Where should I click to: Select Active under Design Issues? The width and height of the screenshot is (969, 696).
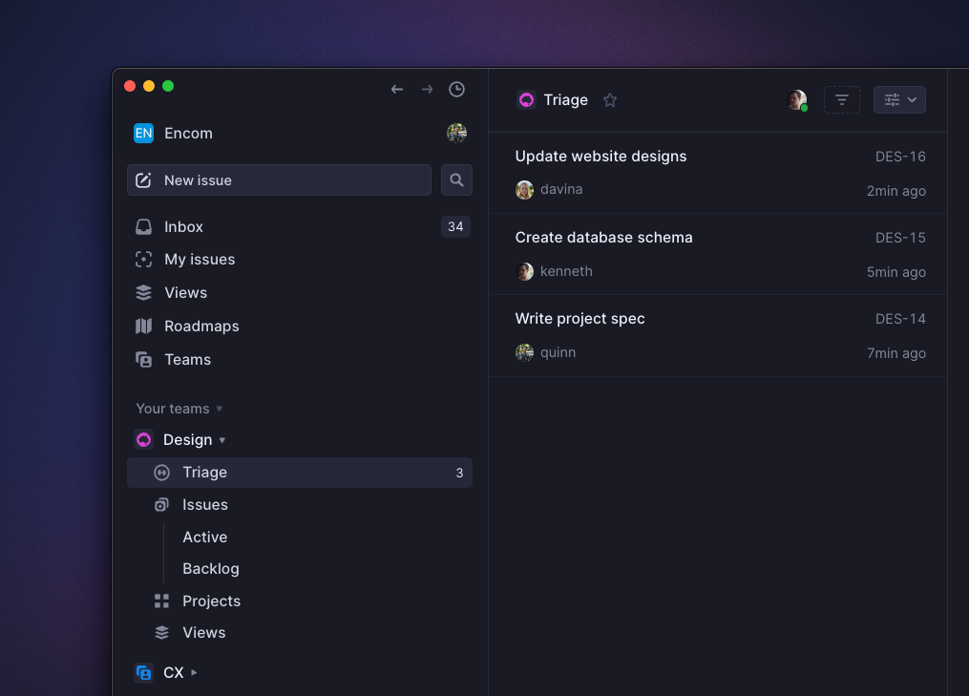(x=204, y=537)
